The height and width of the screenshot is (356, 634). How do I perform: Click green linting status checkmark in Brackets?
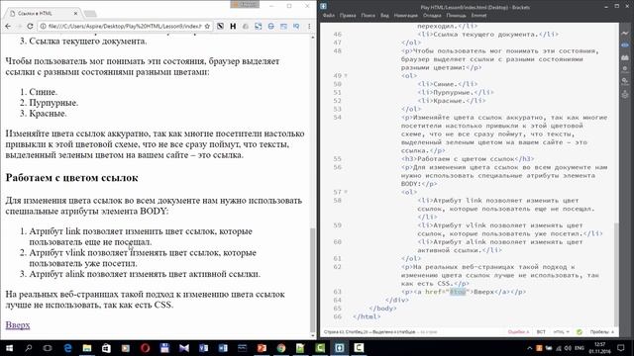click(x=580, y=332)
